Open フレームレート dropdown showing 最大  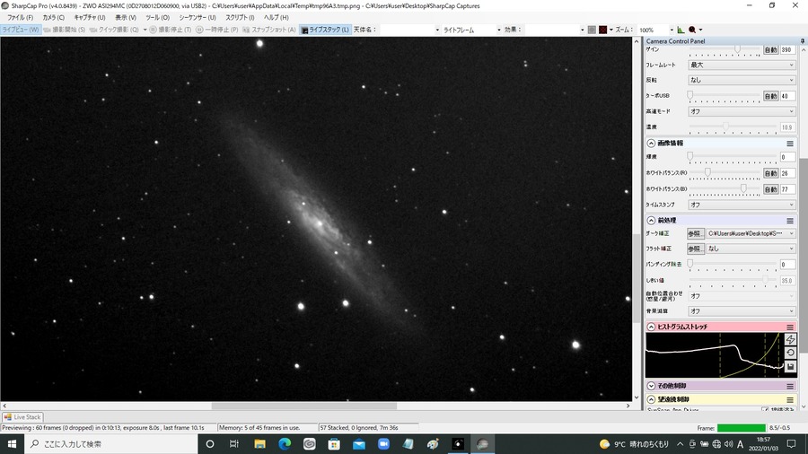[742, 65]
